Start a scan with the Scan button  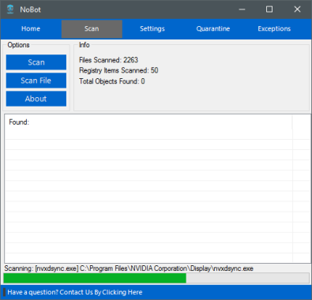pyautogui.click(x=36, y=62)
